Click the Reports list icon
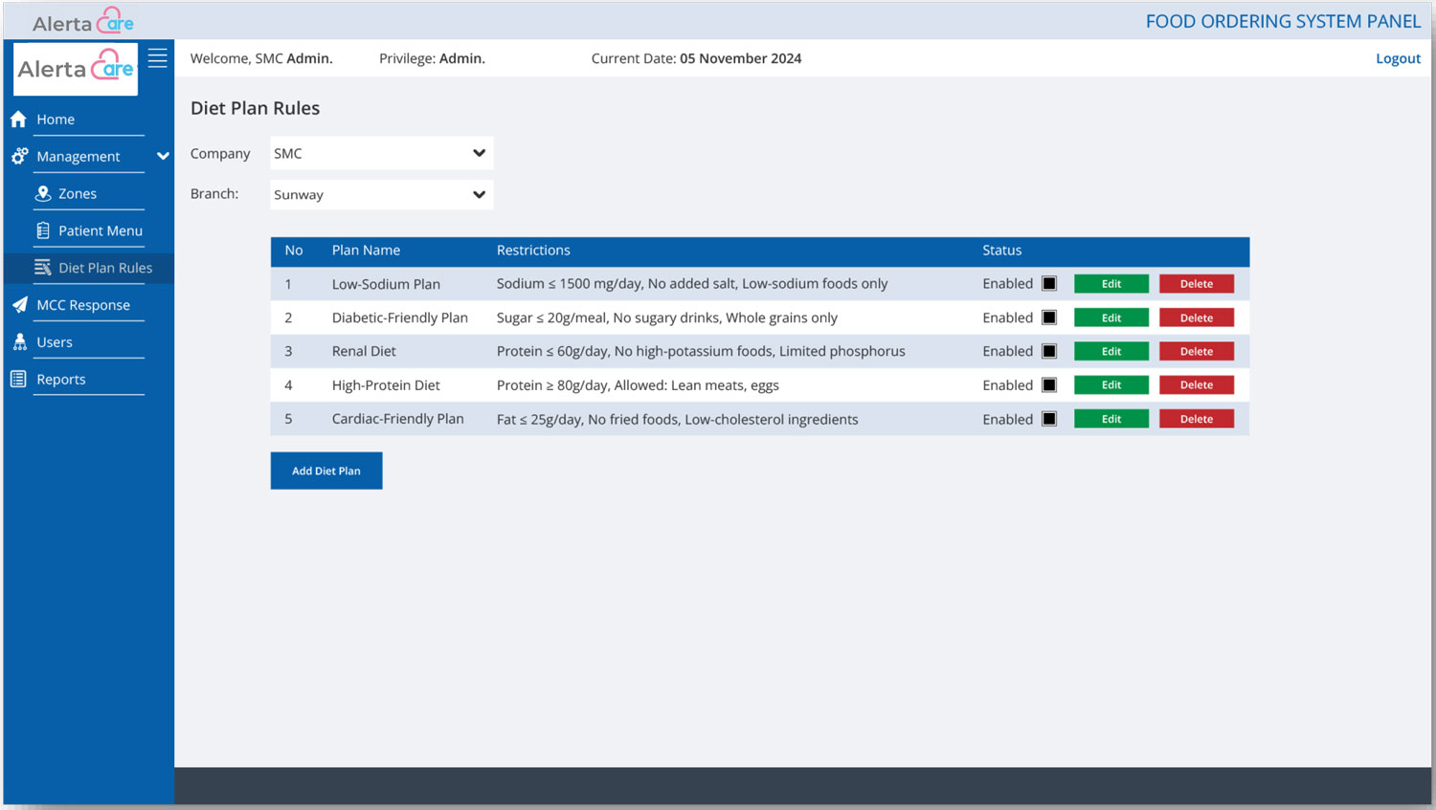Image resolution: width=1436 pixels, height=810 pixels. point(18,380)
